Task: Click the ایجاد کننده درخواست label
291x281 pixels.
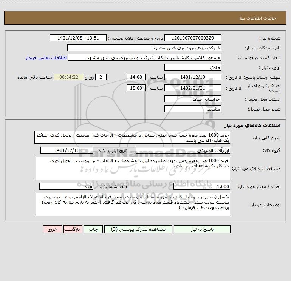Action: click(259, 58)
